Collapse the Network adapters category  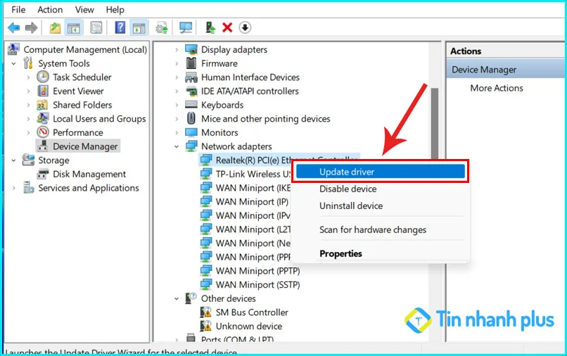click(177, 146)
